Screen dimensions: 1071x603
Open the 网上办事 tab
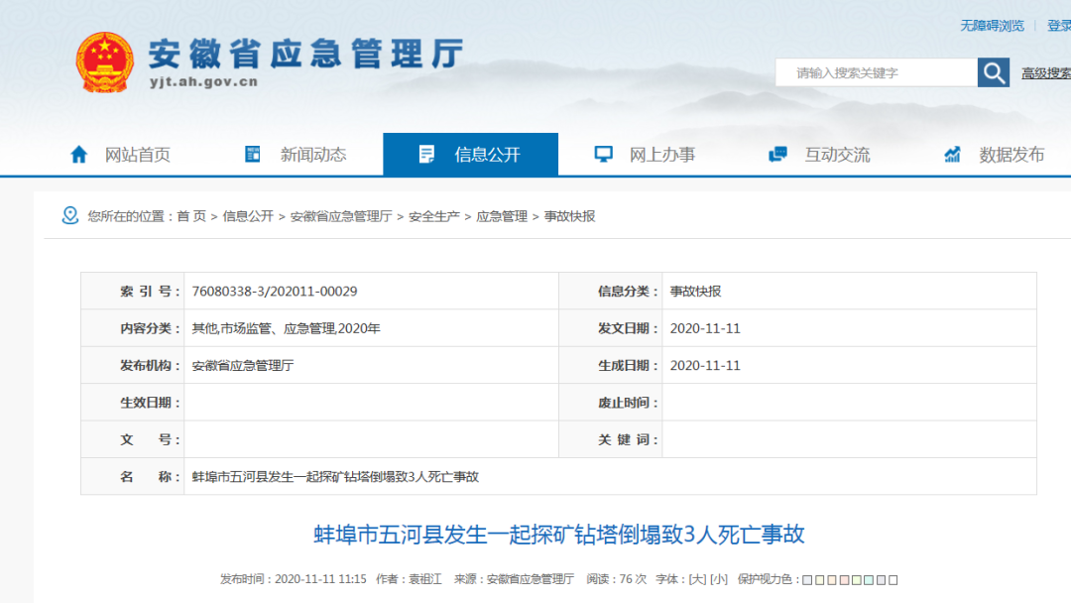point(646,155)
